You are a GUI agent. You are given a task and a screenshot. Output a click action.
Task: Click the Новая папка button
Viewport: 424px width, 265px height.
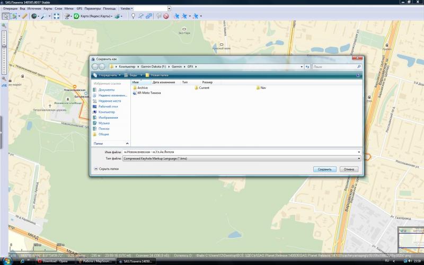(x=157, y=75)
